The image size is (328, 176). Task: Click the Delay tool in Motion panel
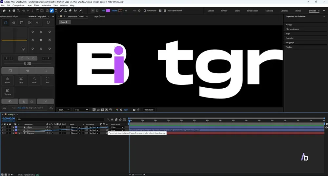pos(21,80)
